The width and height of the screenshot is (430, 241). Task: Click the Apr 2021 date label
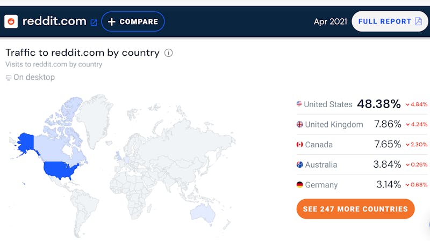[329, 21]
